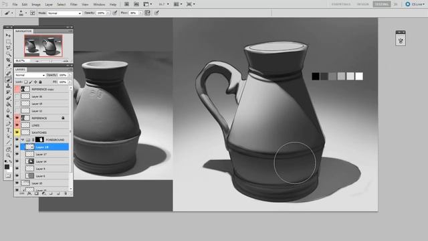
Task: Click the foreground color swatch in toolbox
Action: 7,167
